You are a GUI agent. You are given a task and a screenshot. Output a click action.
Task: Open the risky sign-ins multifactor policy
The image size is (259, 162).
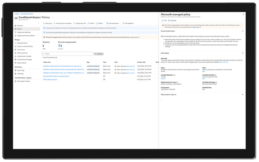(x=63, y=66)
